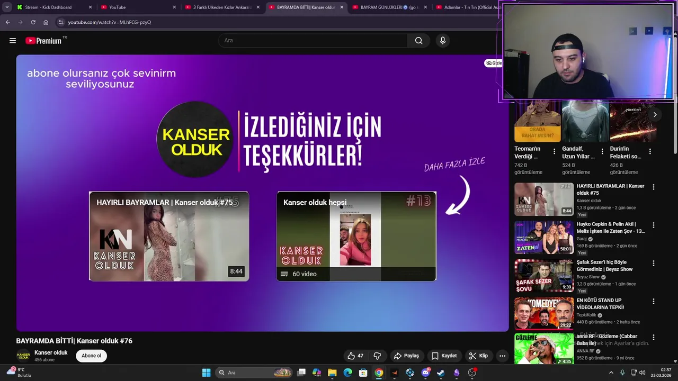Open Steam from the taskbar
The width and height of the screenshot is (678, 381).
point(441,373)
